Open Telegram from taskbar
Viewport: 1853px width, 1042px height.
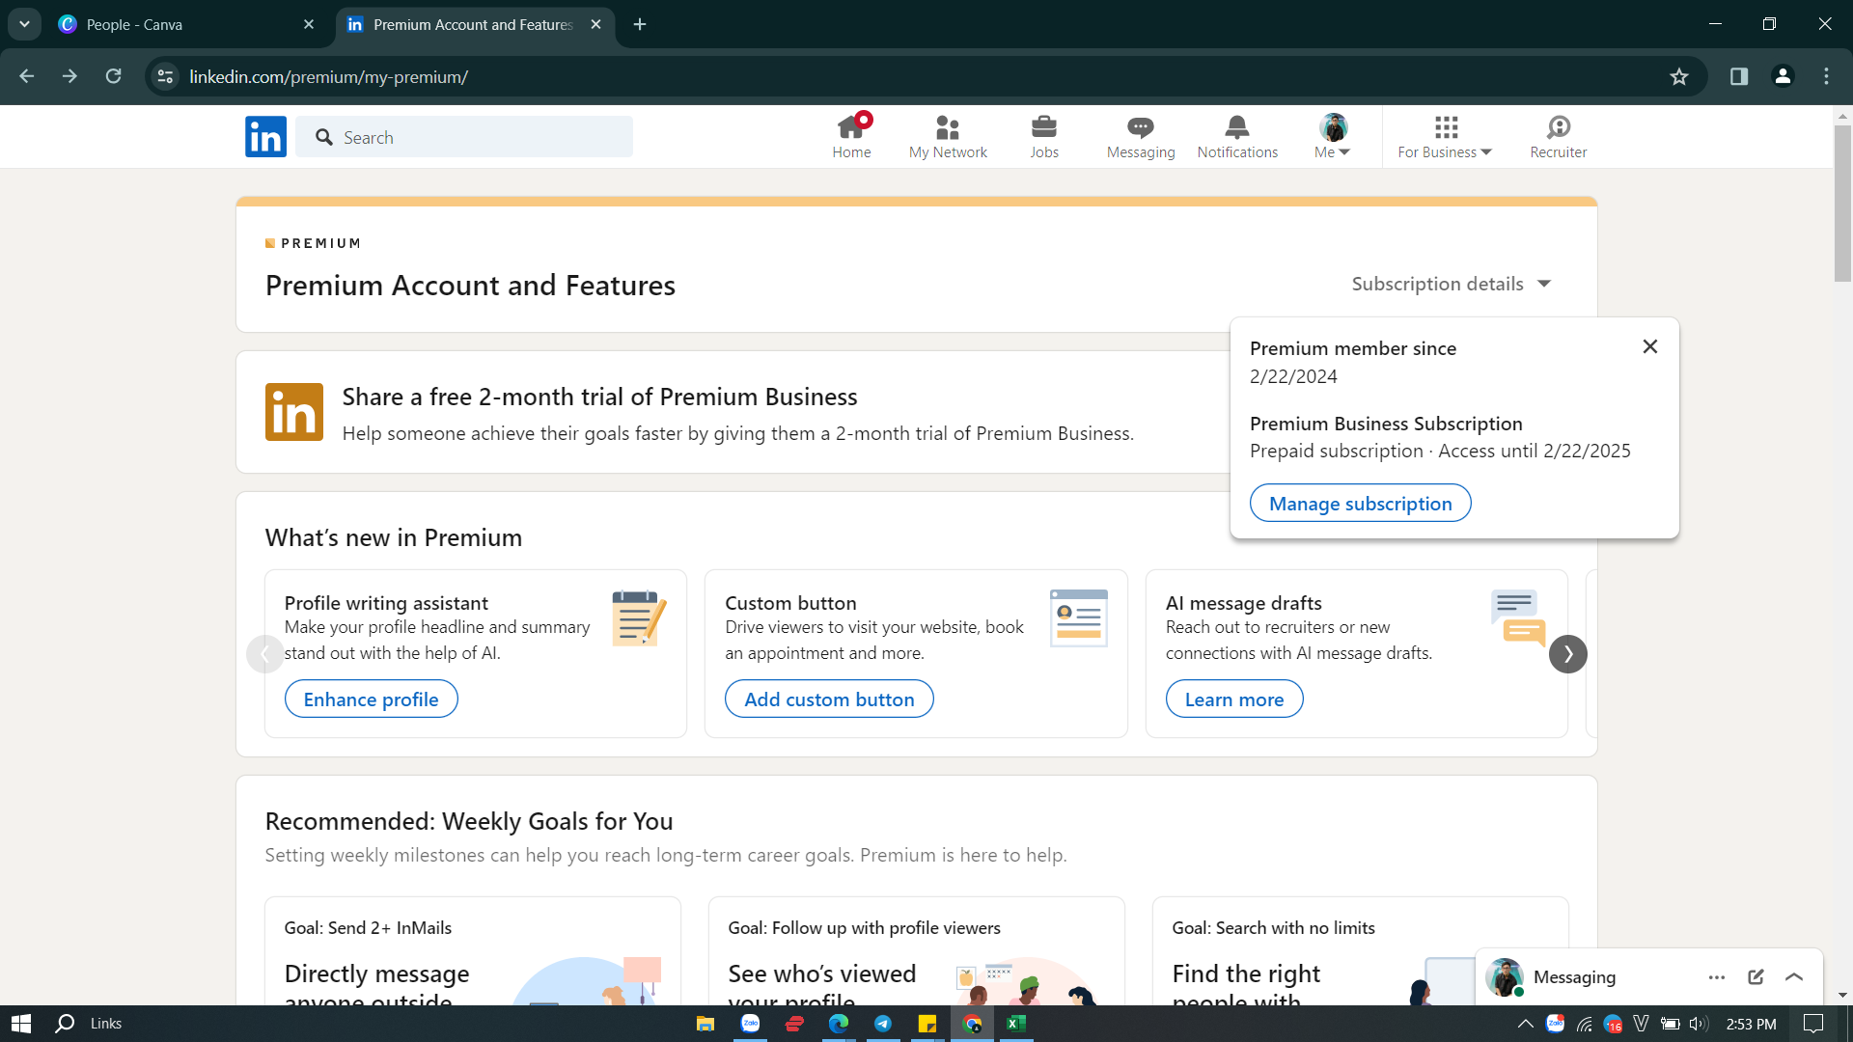click(883, 1024)
